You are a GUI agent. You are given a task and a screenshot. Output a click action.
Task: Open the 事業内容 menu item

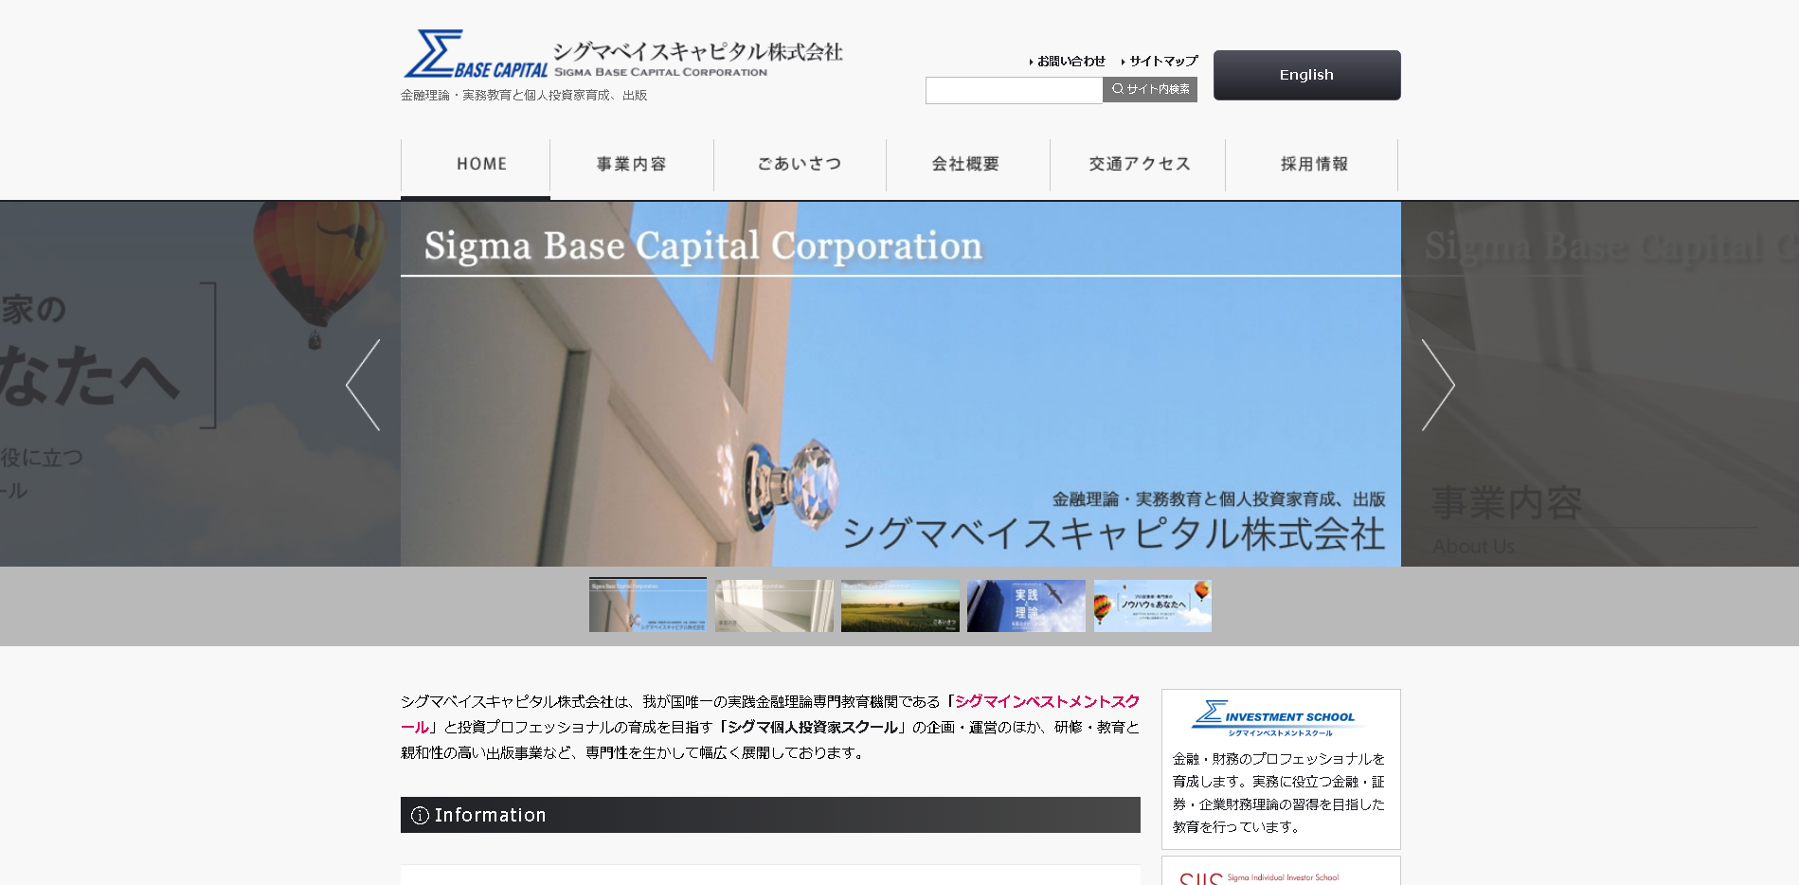(632, 165)
